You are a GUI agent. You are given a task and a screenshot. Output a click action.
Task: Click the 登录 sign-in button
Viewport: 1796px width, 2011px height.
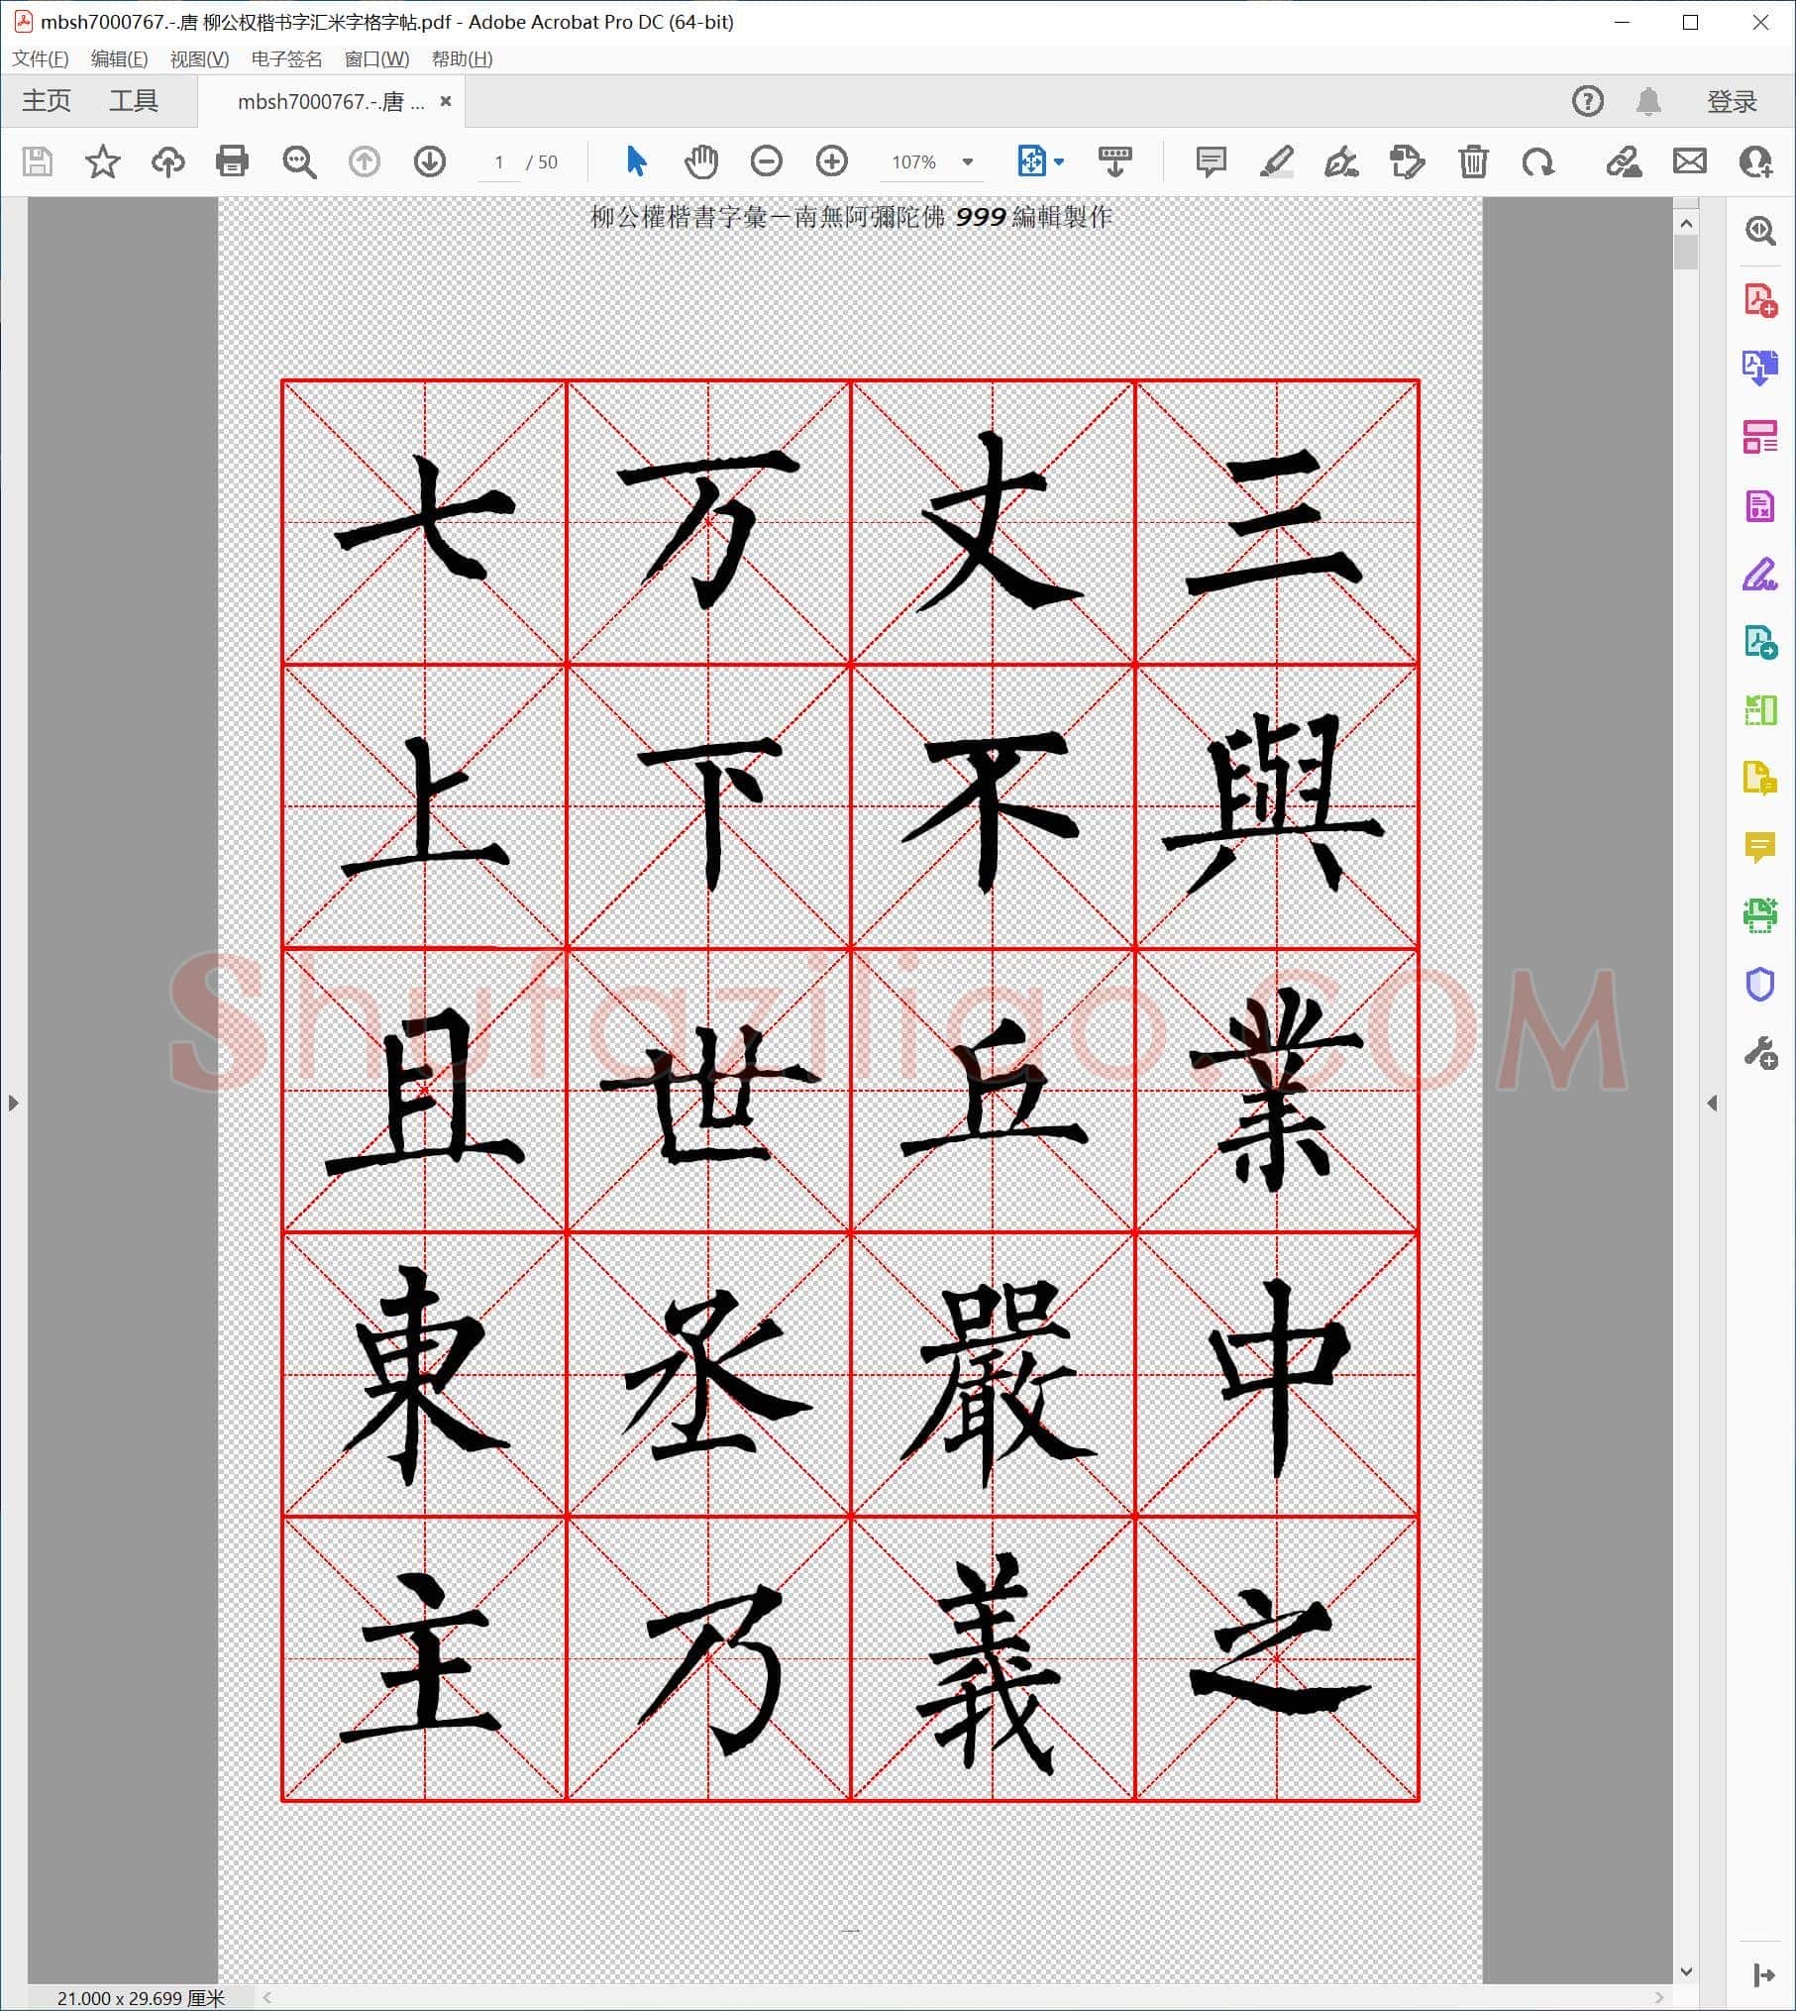(1732, 101)
